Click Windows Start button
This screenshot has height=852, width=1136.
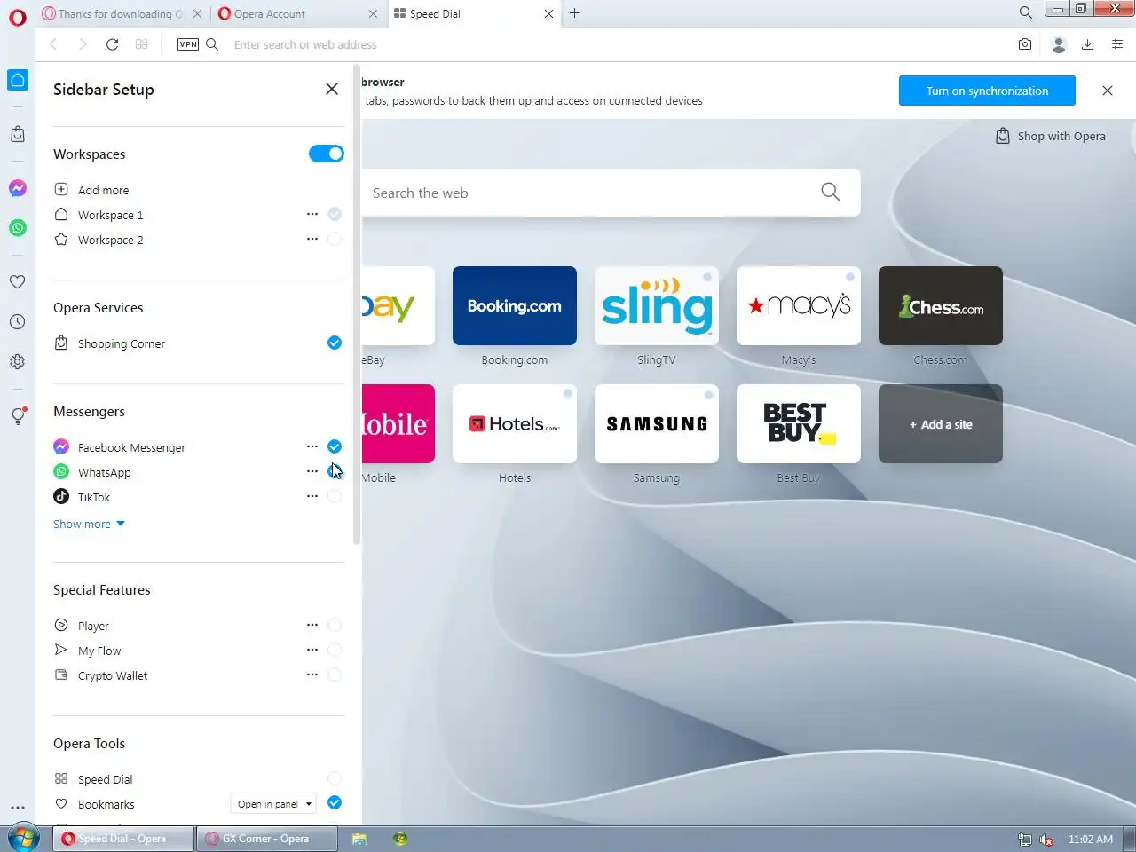pos(23,838)
